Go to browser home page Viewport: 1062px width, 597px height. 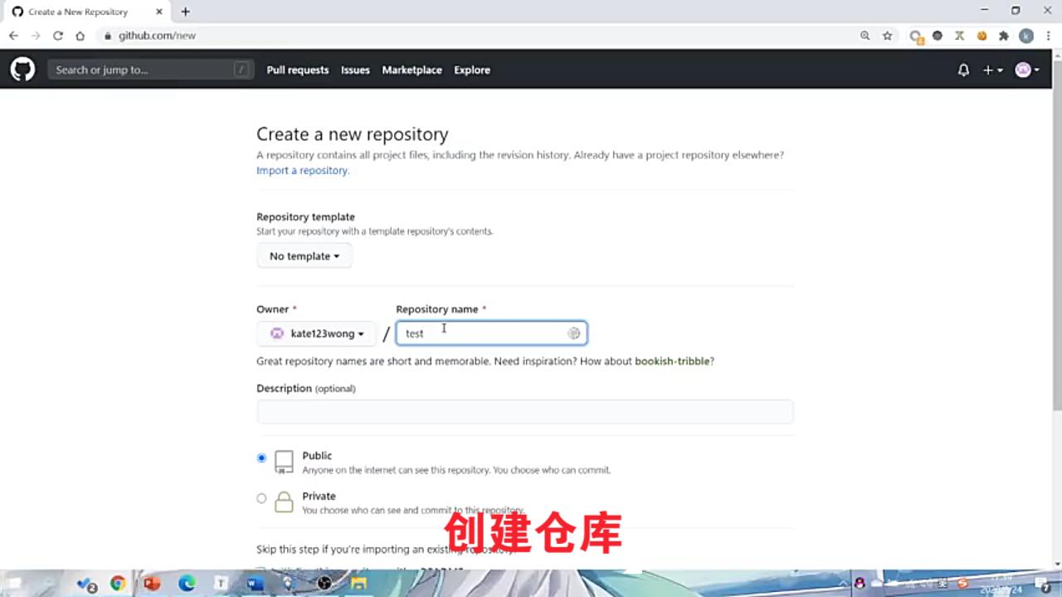[x=80, y=36]
